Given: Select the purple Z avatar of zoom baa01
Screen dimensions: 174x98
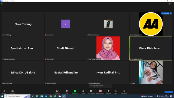Looking at the screenshot, I should (x=66, y=24).
